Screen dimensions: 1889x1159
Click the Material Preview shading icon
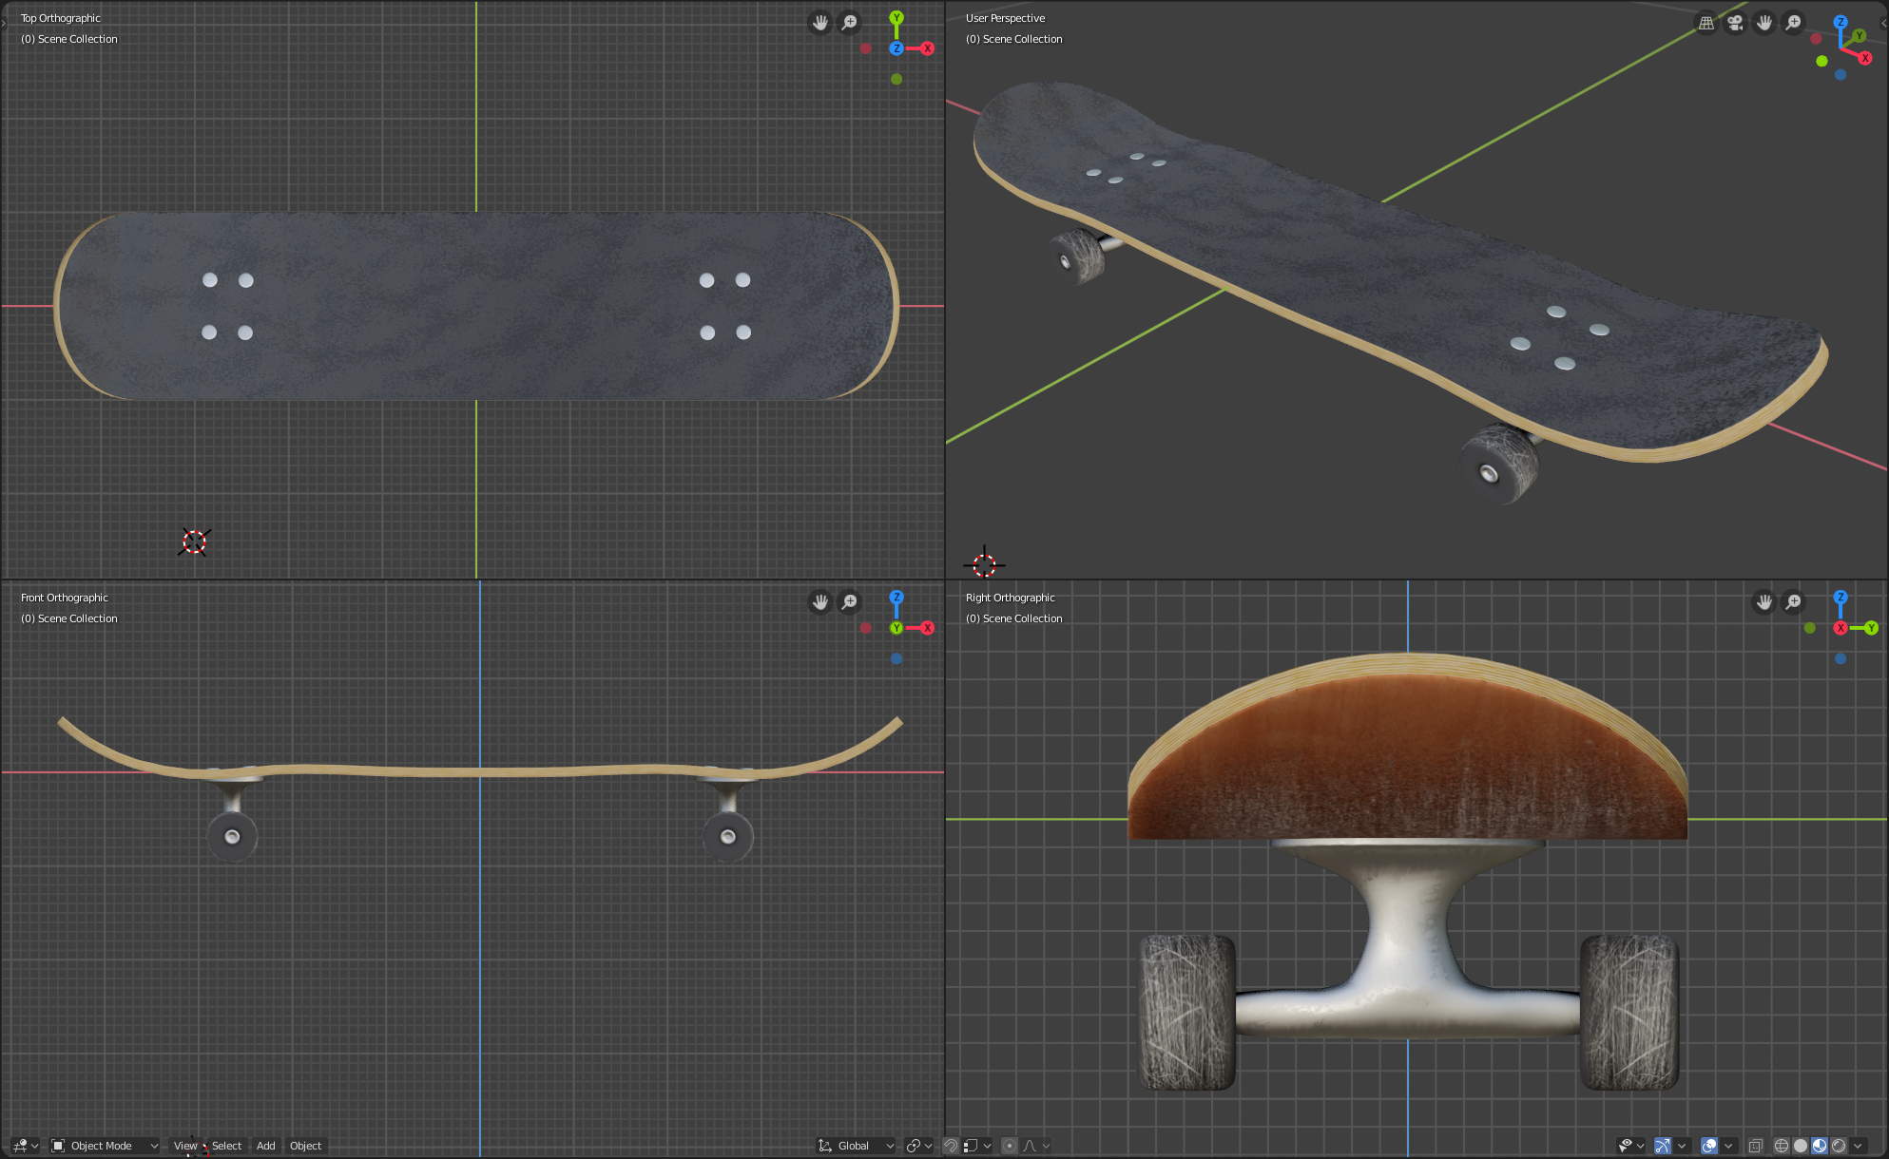coord(1820,1145)
